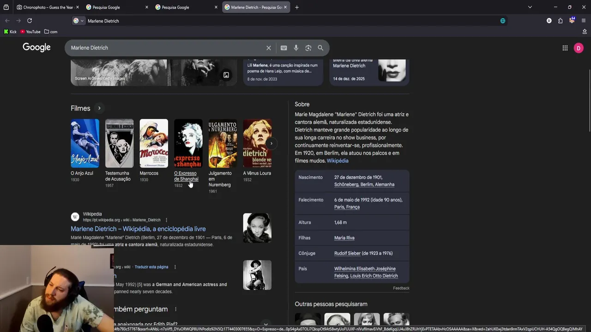
Task: Open Julgamento em Nuremberg poster
Action: (x=223, y=143)
